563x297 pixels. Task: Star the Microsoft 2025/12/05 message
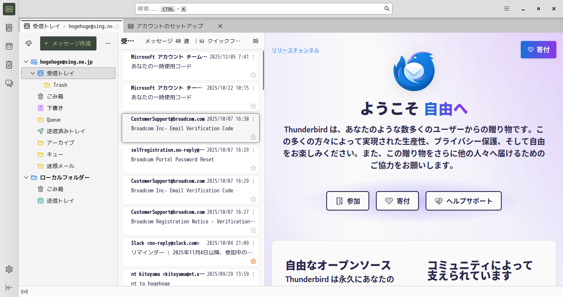253,75
